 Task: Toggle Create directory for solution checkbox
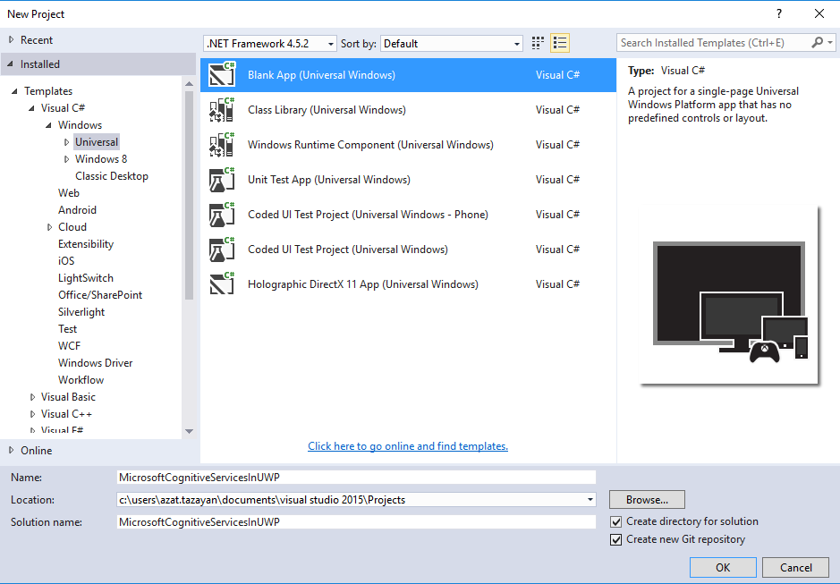tap(616, 521)
